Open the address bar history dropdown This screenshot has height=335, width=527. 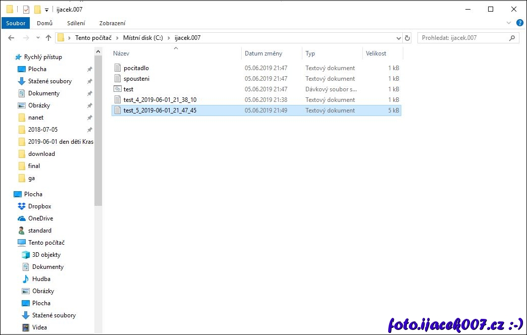tap(398, 38)
